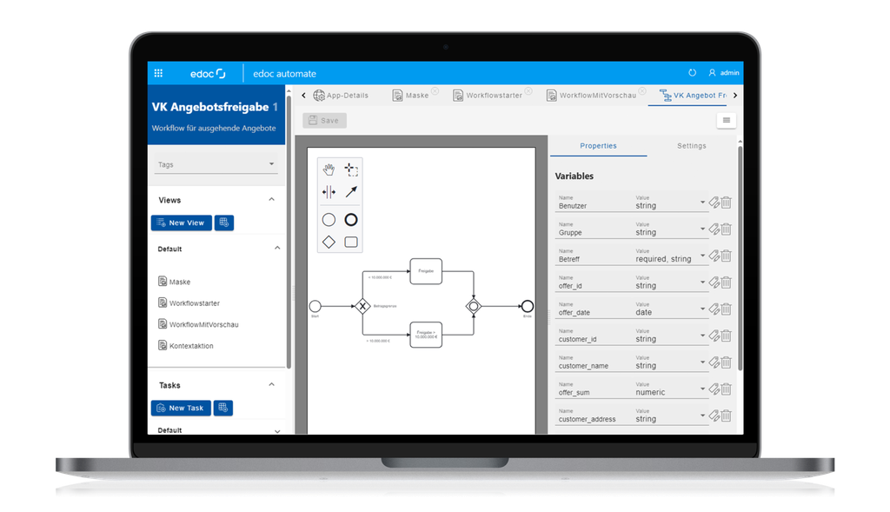Create an end event from palette
This screenshot has width=890, height=512.
(351, 220)
